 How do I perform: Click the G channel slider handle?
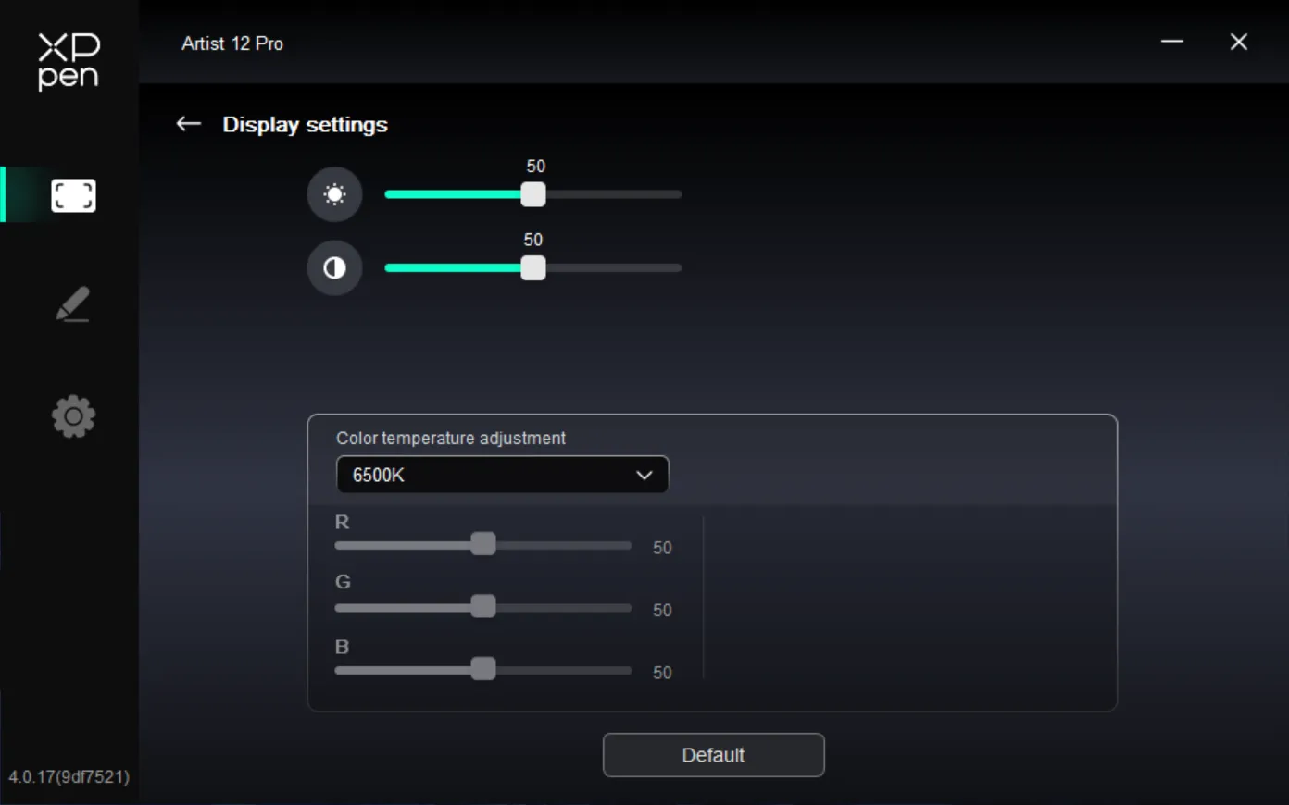(483, 606)
